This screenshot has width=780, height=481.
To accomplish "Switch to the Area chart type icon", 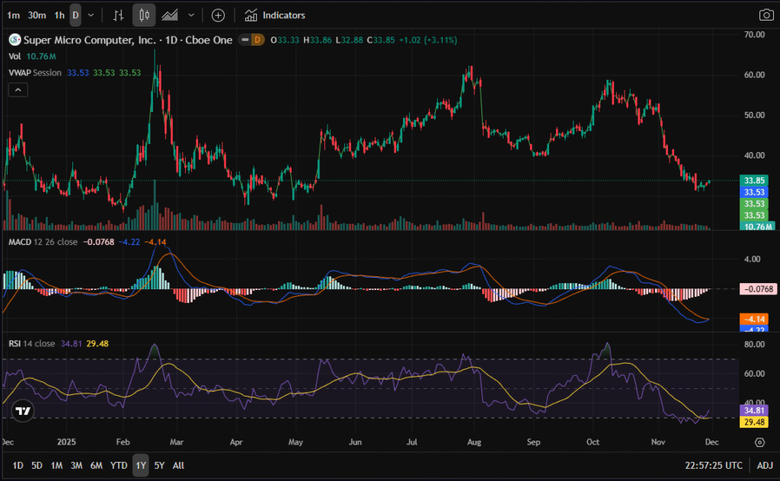I will click(x=170, y=15).
